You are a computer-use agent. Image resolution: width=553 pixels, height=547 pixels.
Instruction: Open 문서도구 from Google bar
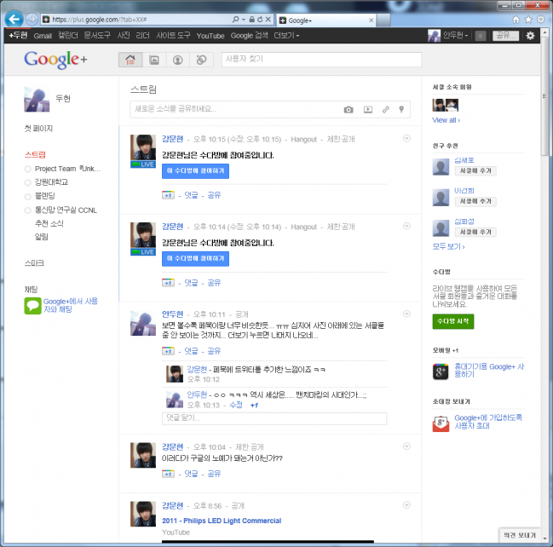(x=97, y=36)
